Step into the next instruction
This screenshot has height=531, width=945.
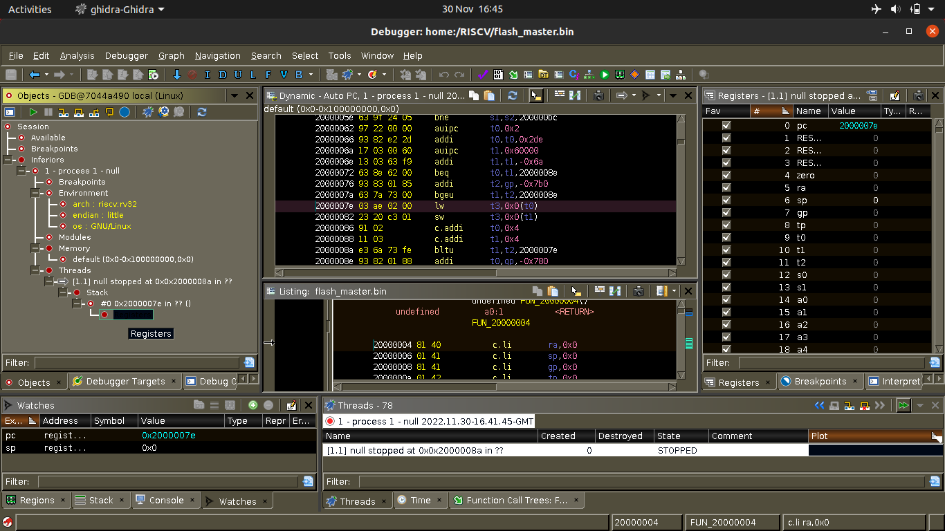pos(63,112)
